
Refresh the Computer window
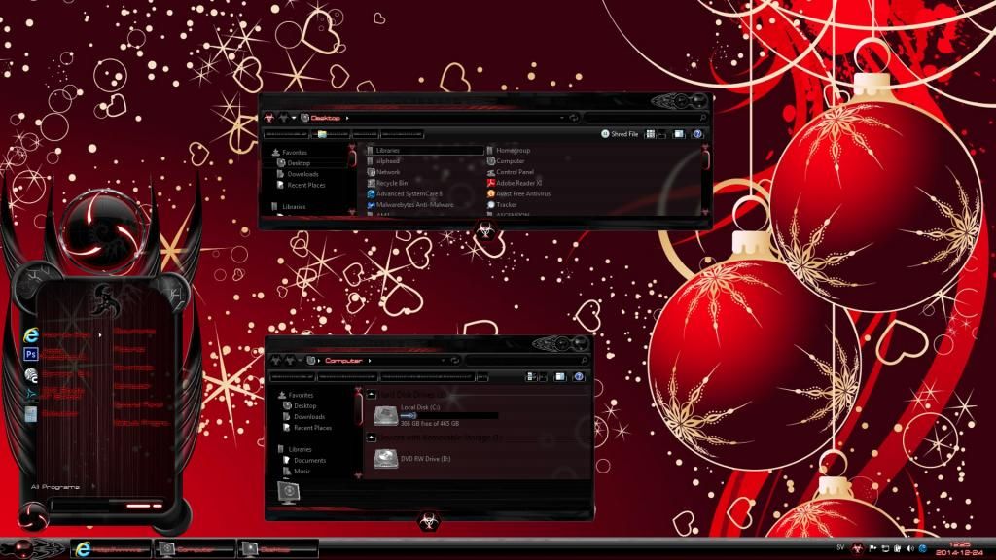click(454, 360)
